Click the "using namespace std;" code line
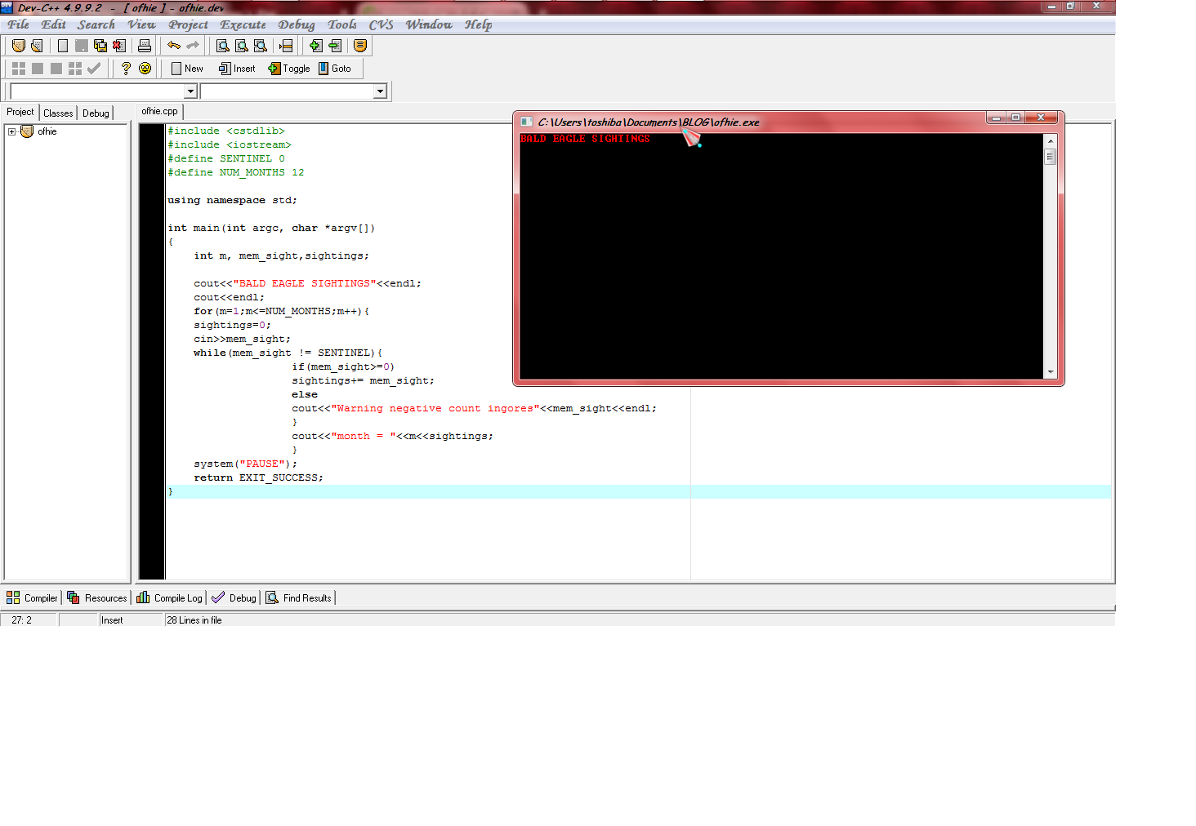1196x826 pixels. pyautogui.click(x=232, y=200)
